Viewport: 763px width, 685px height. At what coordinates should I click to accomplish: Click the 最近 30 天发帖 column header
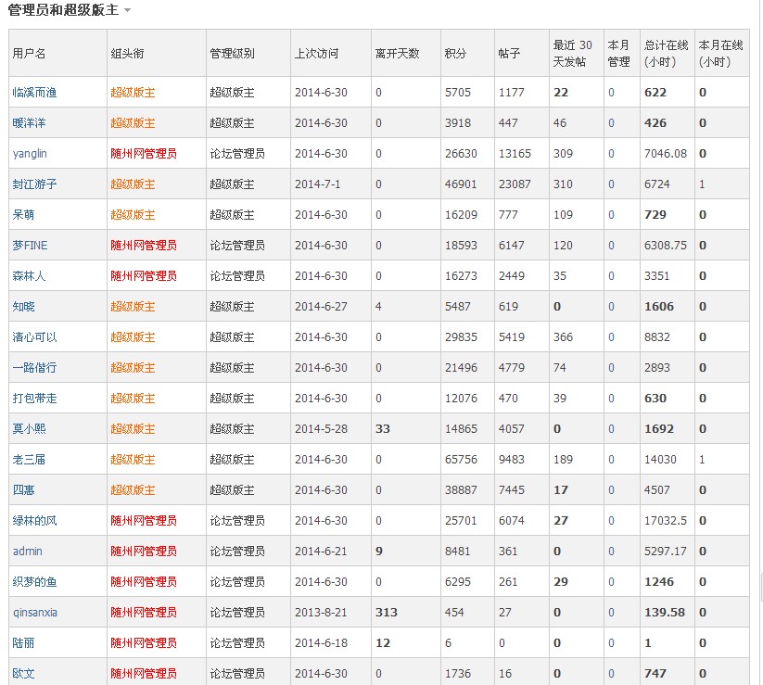tap(573, 54)
